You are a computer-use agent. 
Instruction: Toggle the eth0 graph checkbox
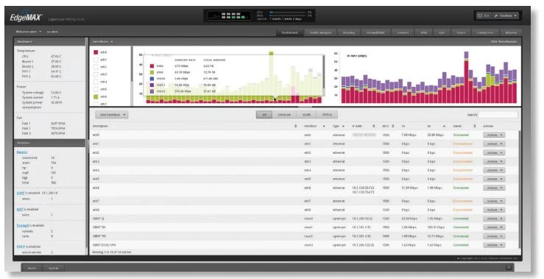96,52
